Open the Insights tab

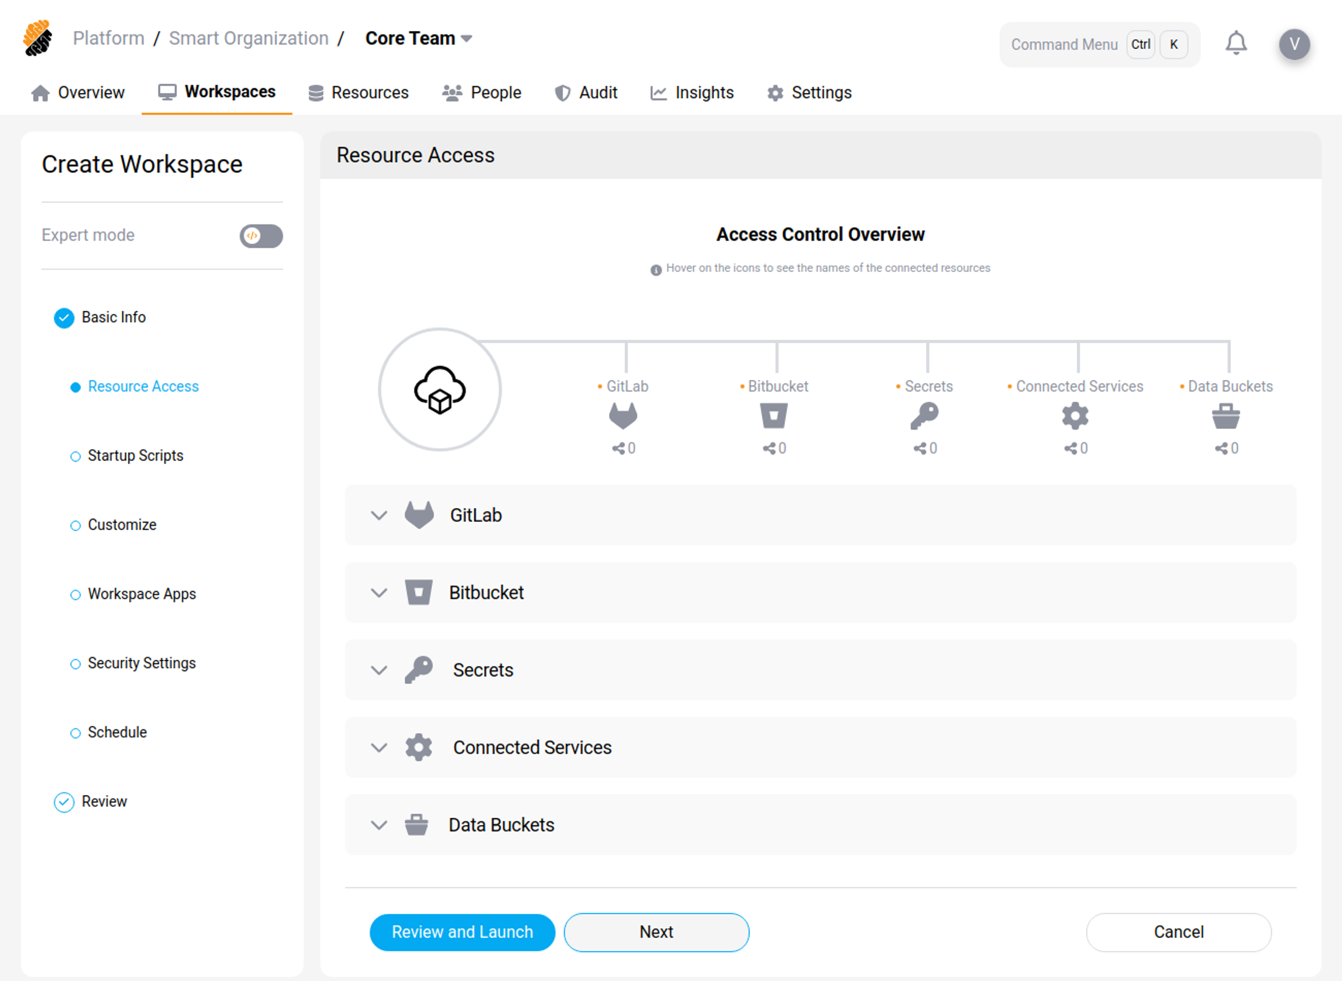point(692,93)
